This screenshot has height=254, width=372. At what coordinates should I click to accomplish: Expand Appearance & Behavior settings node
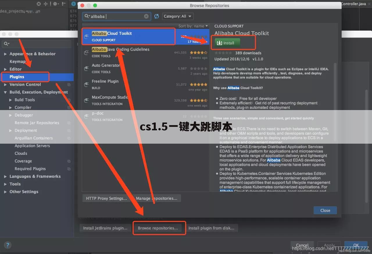(5, 54)
